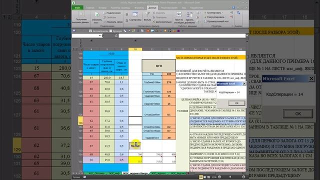The image size is (320, 180).
Task: Click the ЩУП button on the sheet
Action: point(159,65)
